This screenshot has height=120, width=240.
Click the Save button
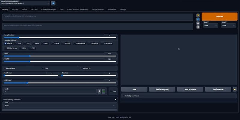134,89
